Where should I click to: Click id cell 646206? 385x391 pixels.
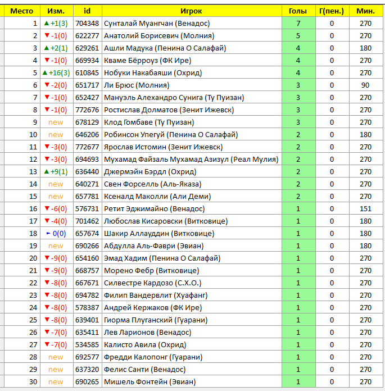point(87,135)
